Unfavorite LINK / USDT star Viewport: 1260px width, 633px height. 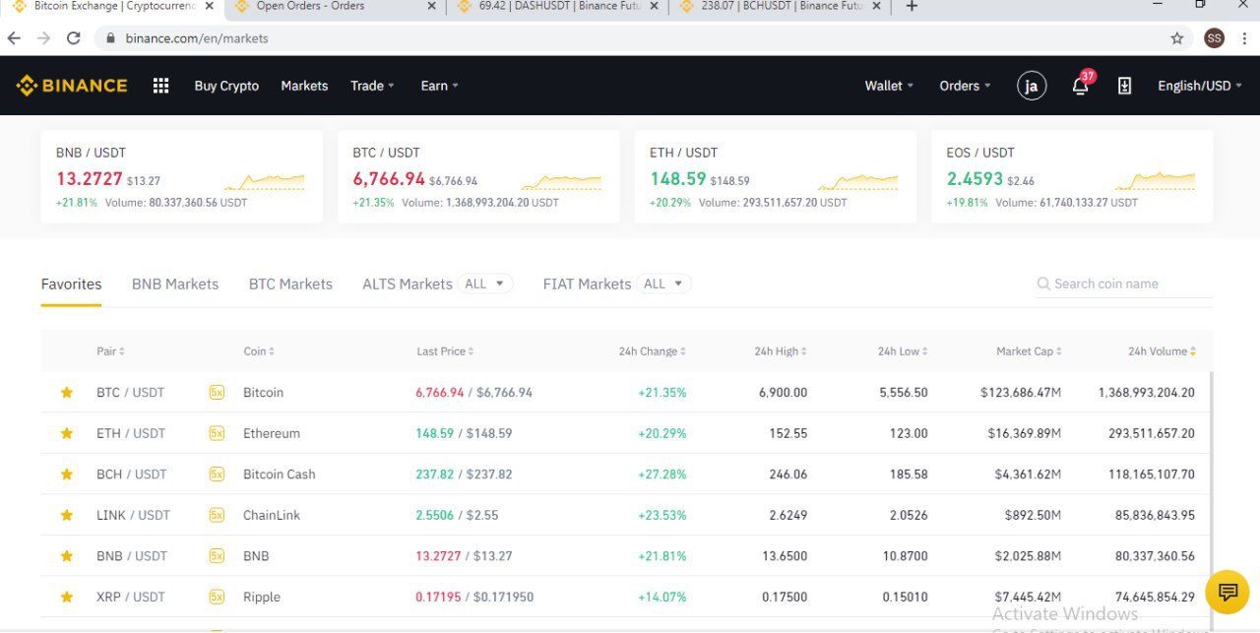click(67, 515)
